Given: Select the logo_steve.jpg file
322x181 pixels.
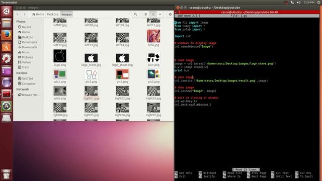Looking at the screenshot, I should (x=91, y=60).
